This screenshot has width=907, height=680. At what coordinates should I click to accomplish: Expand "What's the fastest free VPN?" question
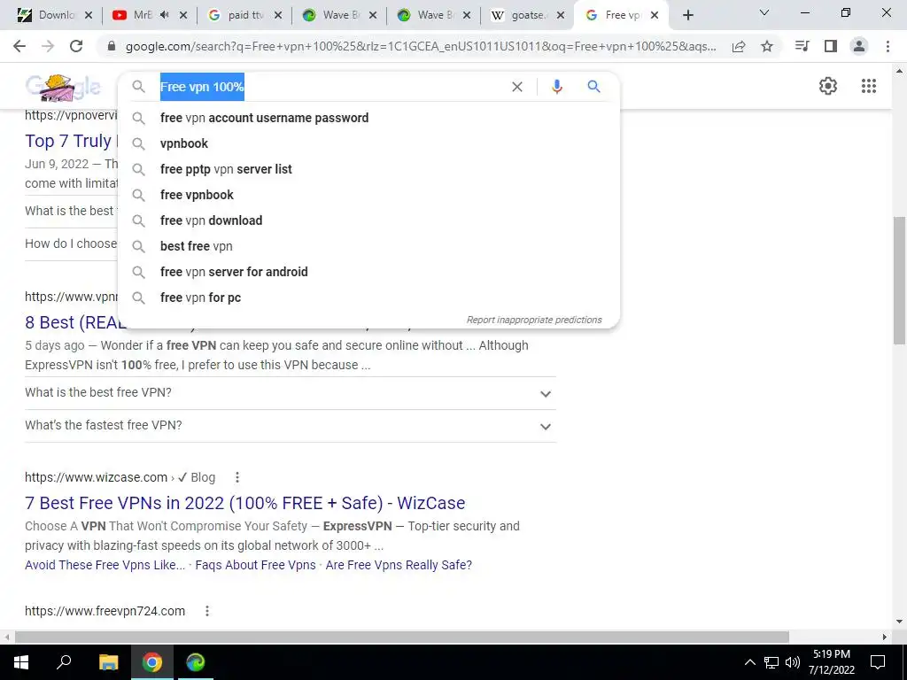click(291, 426)
